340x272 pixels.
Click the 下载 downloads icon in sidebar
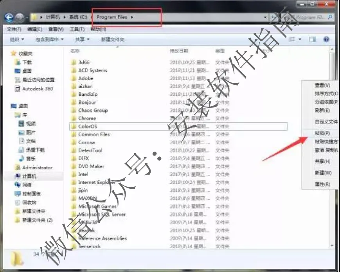(18, 63)
